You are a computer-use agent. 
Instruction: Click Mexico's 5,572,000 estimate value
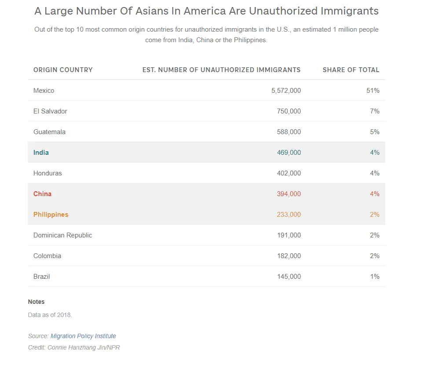pos(286,91)
